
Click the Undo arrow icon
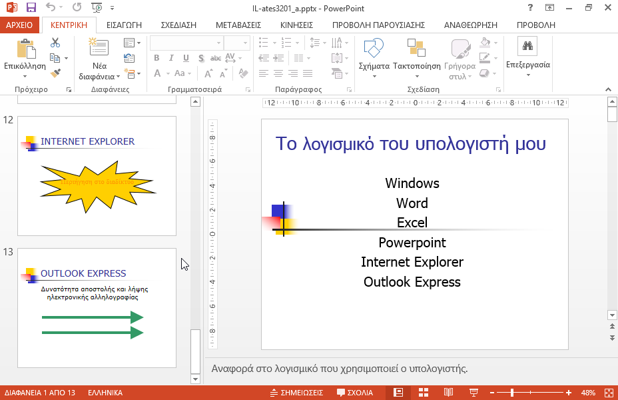(51, 7)
